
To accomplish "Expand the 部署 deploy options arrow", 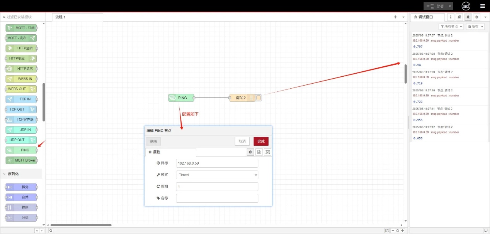I will 450,6.
